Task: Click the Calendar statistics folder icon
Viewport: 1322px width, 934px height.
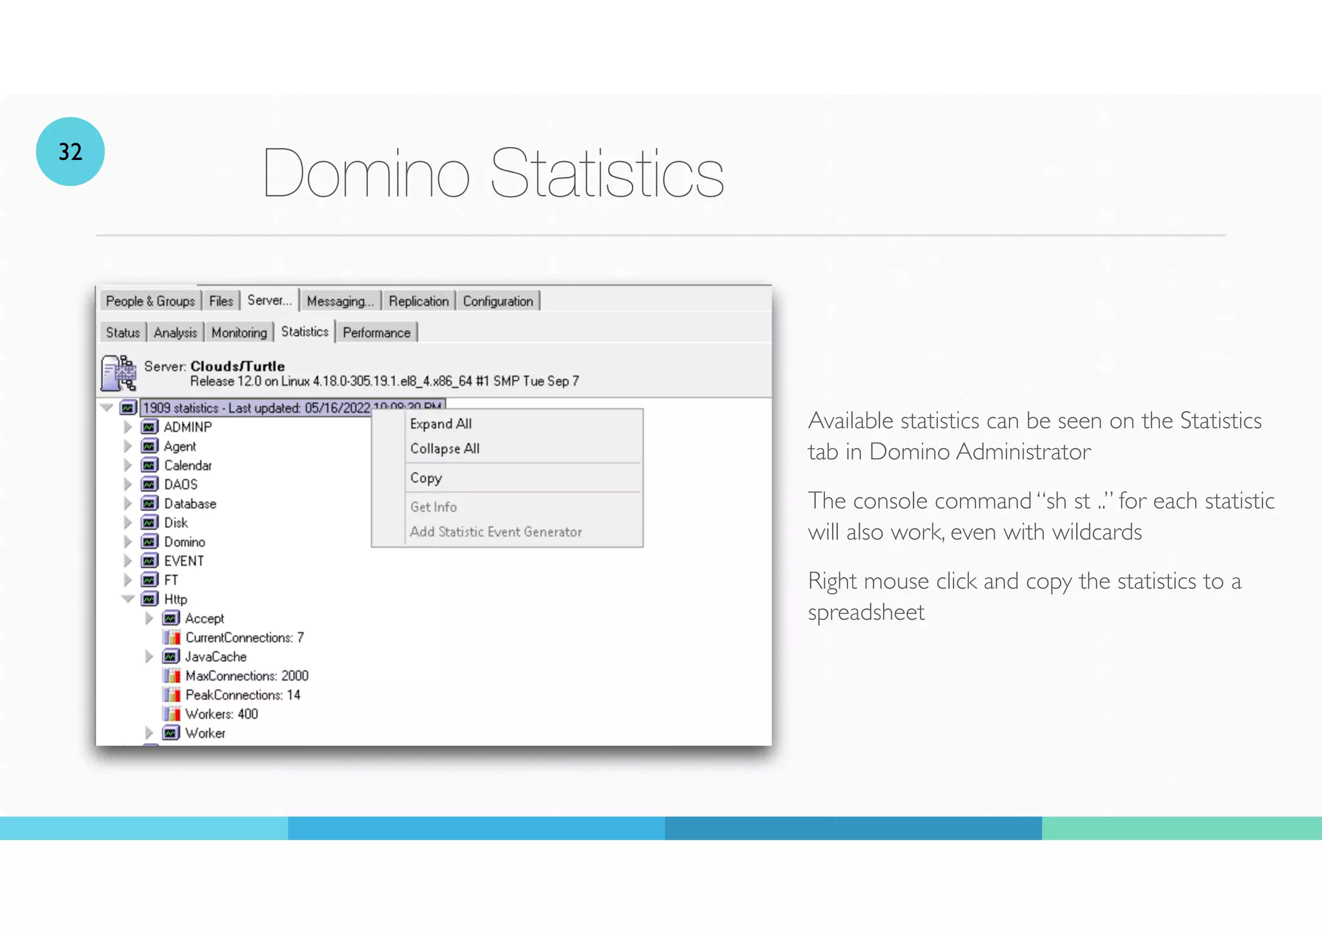Action: (150, 465)
